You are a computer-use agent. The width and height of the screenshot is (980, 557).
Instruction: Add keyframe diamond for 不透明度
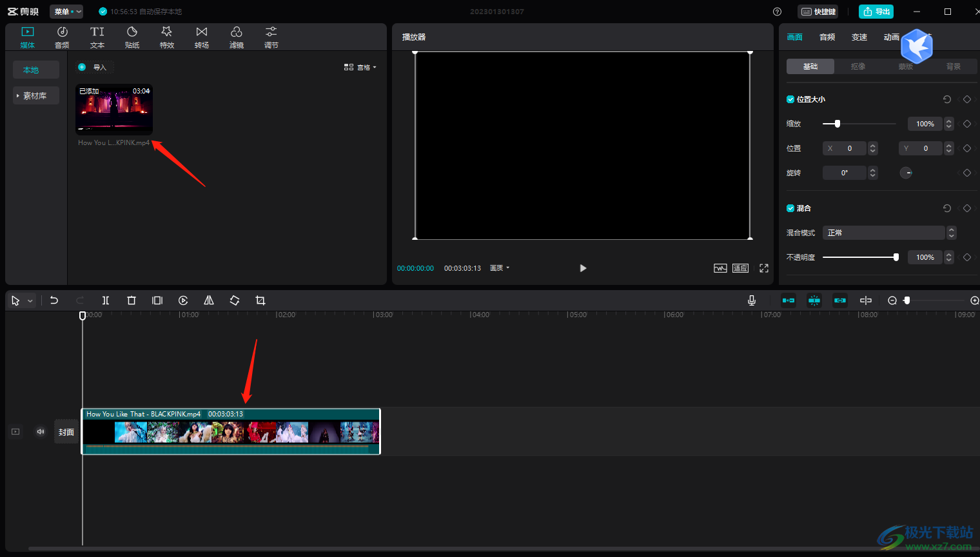(x=967, y=257)
